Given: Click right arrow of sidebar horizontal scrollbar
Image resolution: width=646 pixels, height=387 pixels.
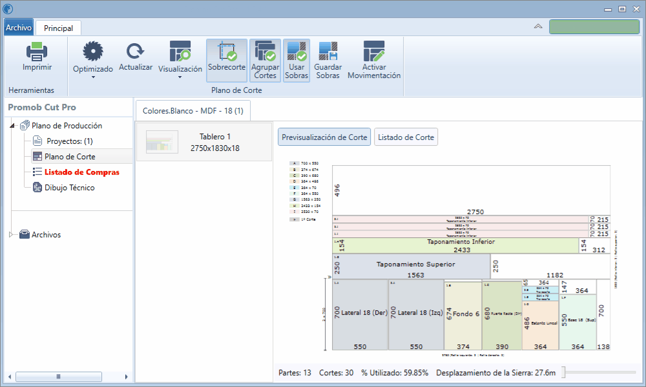Looking at the screenshot, I should pos(127,376).
